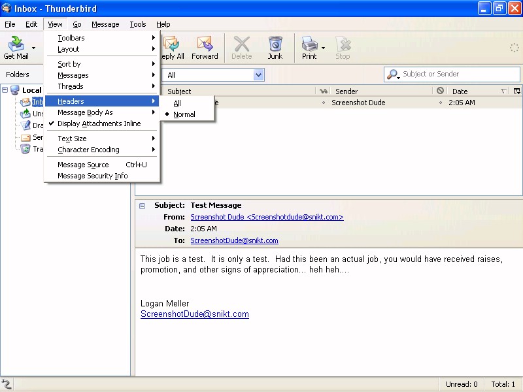This screenshot has width=523, height=392.
Task: Expand the Text Size submenu
Action: click(x=102, y=139)
